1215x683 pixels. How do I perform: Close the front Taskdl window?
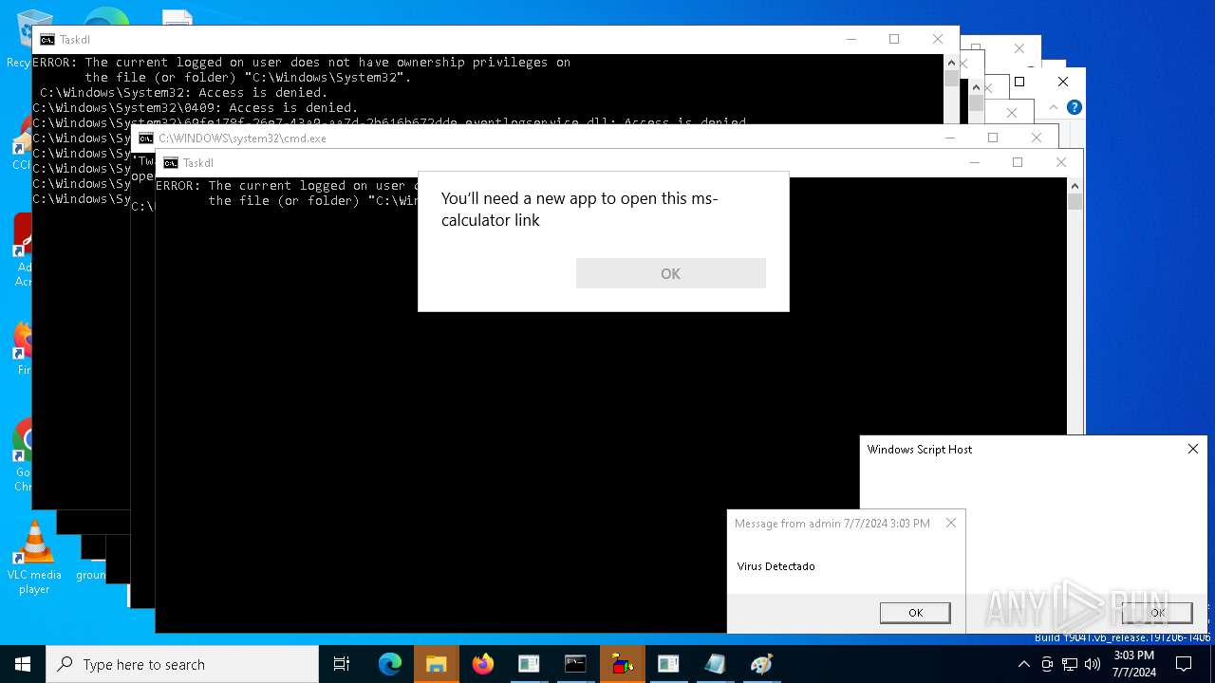(1061, 162)
